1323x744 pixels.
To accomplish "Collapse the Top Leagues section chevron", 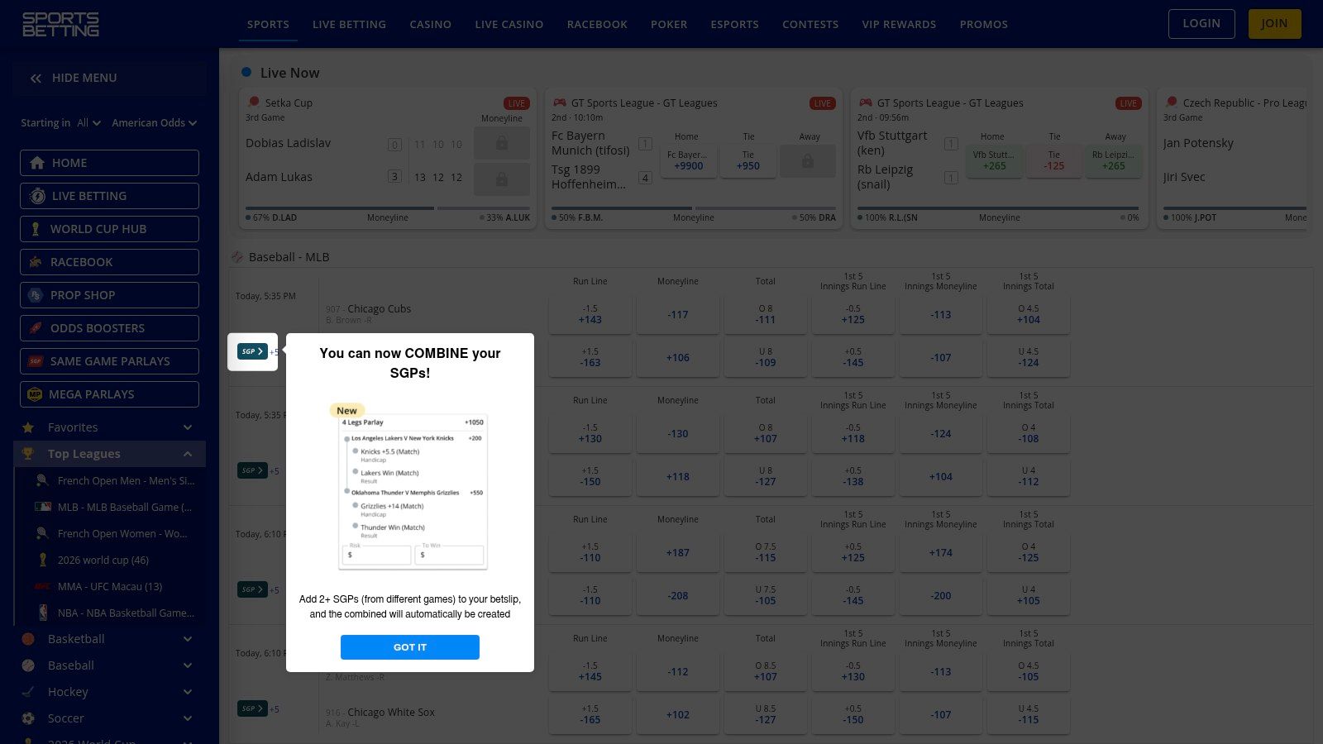I will (x=188, y=454).
